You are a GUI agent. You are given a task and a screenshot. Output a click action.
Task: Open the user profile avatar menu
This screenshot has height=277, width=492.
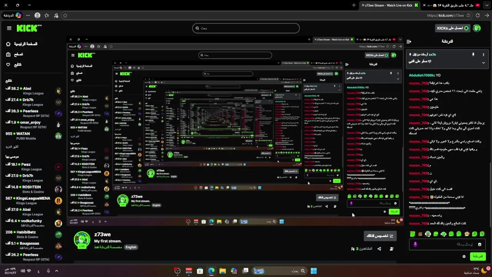point(477,28)
